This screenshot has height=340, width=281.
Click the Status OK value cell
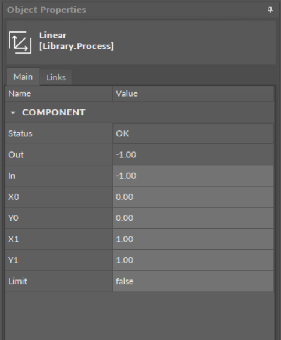193,133
